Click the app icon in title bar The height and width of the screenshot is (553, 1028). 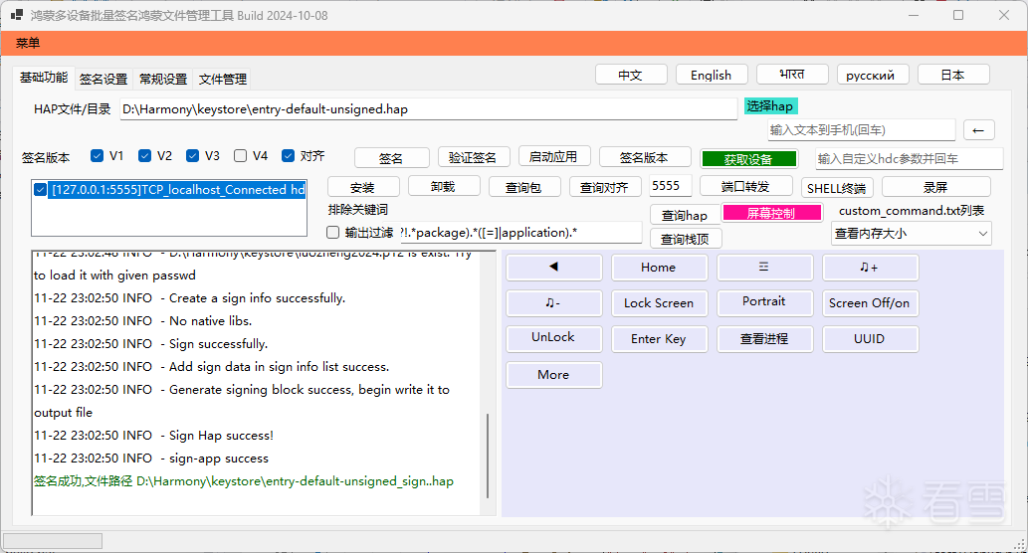pyautogui.click(x=17, y=14)
